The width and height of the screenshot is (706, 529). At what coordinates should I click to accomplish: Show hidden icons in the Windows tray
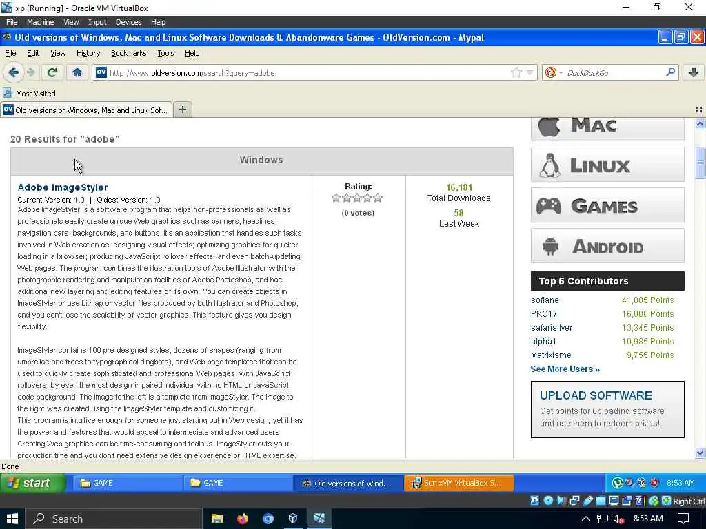(x=586, y=519)
